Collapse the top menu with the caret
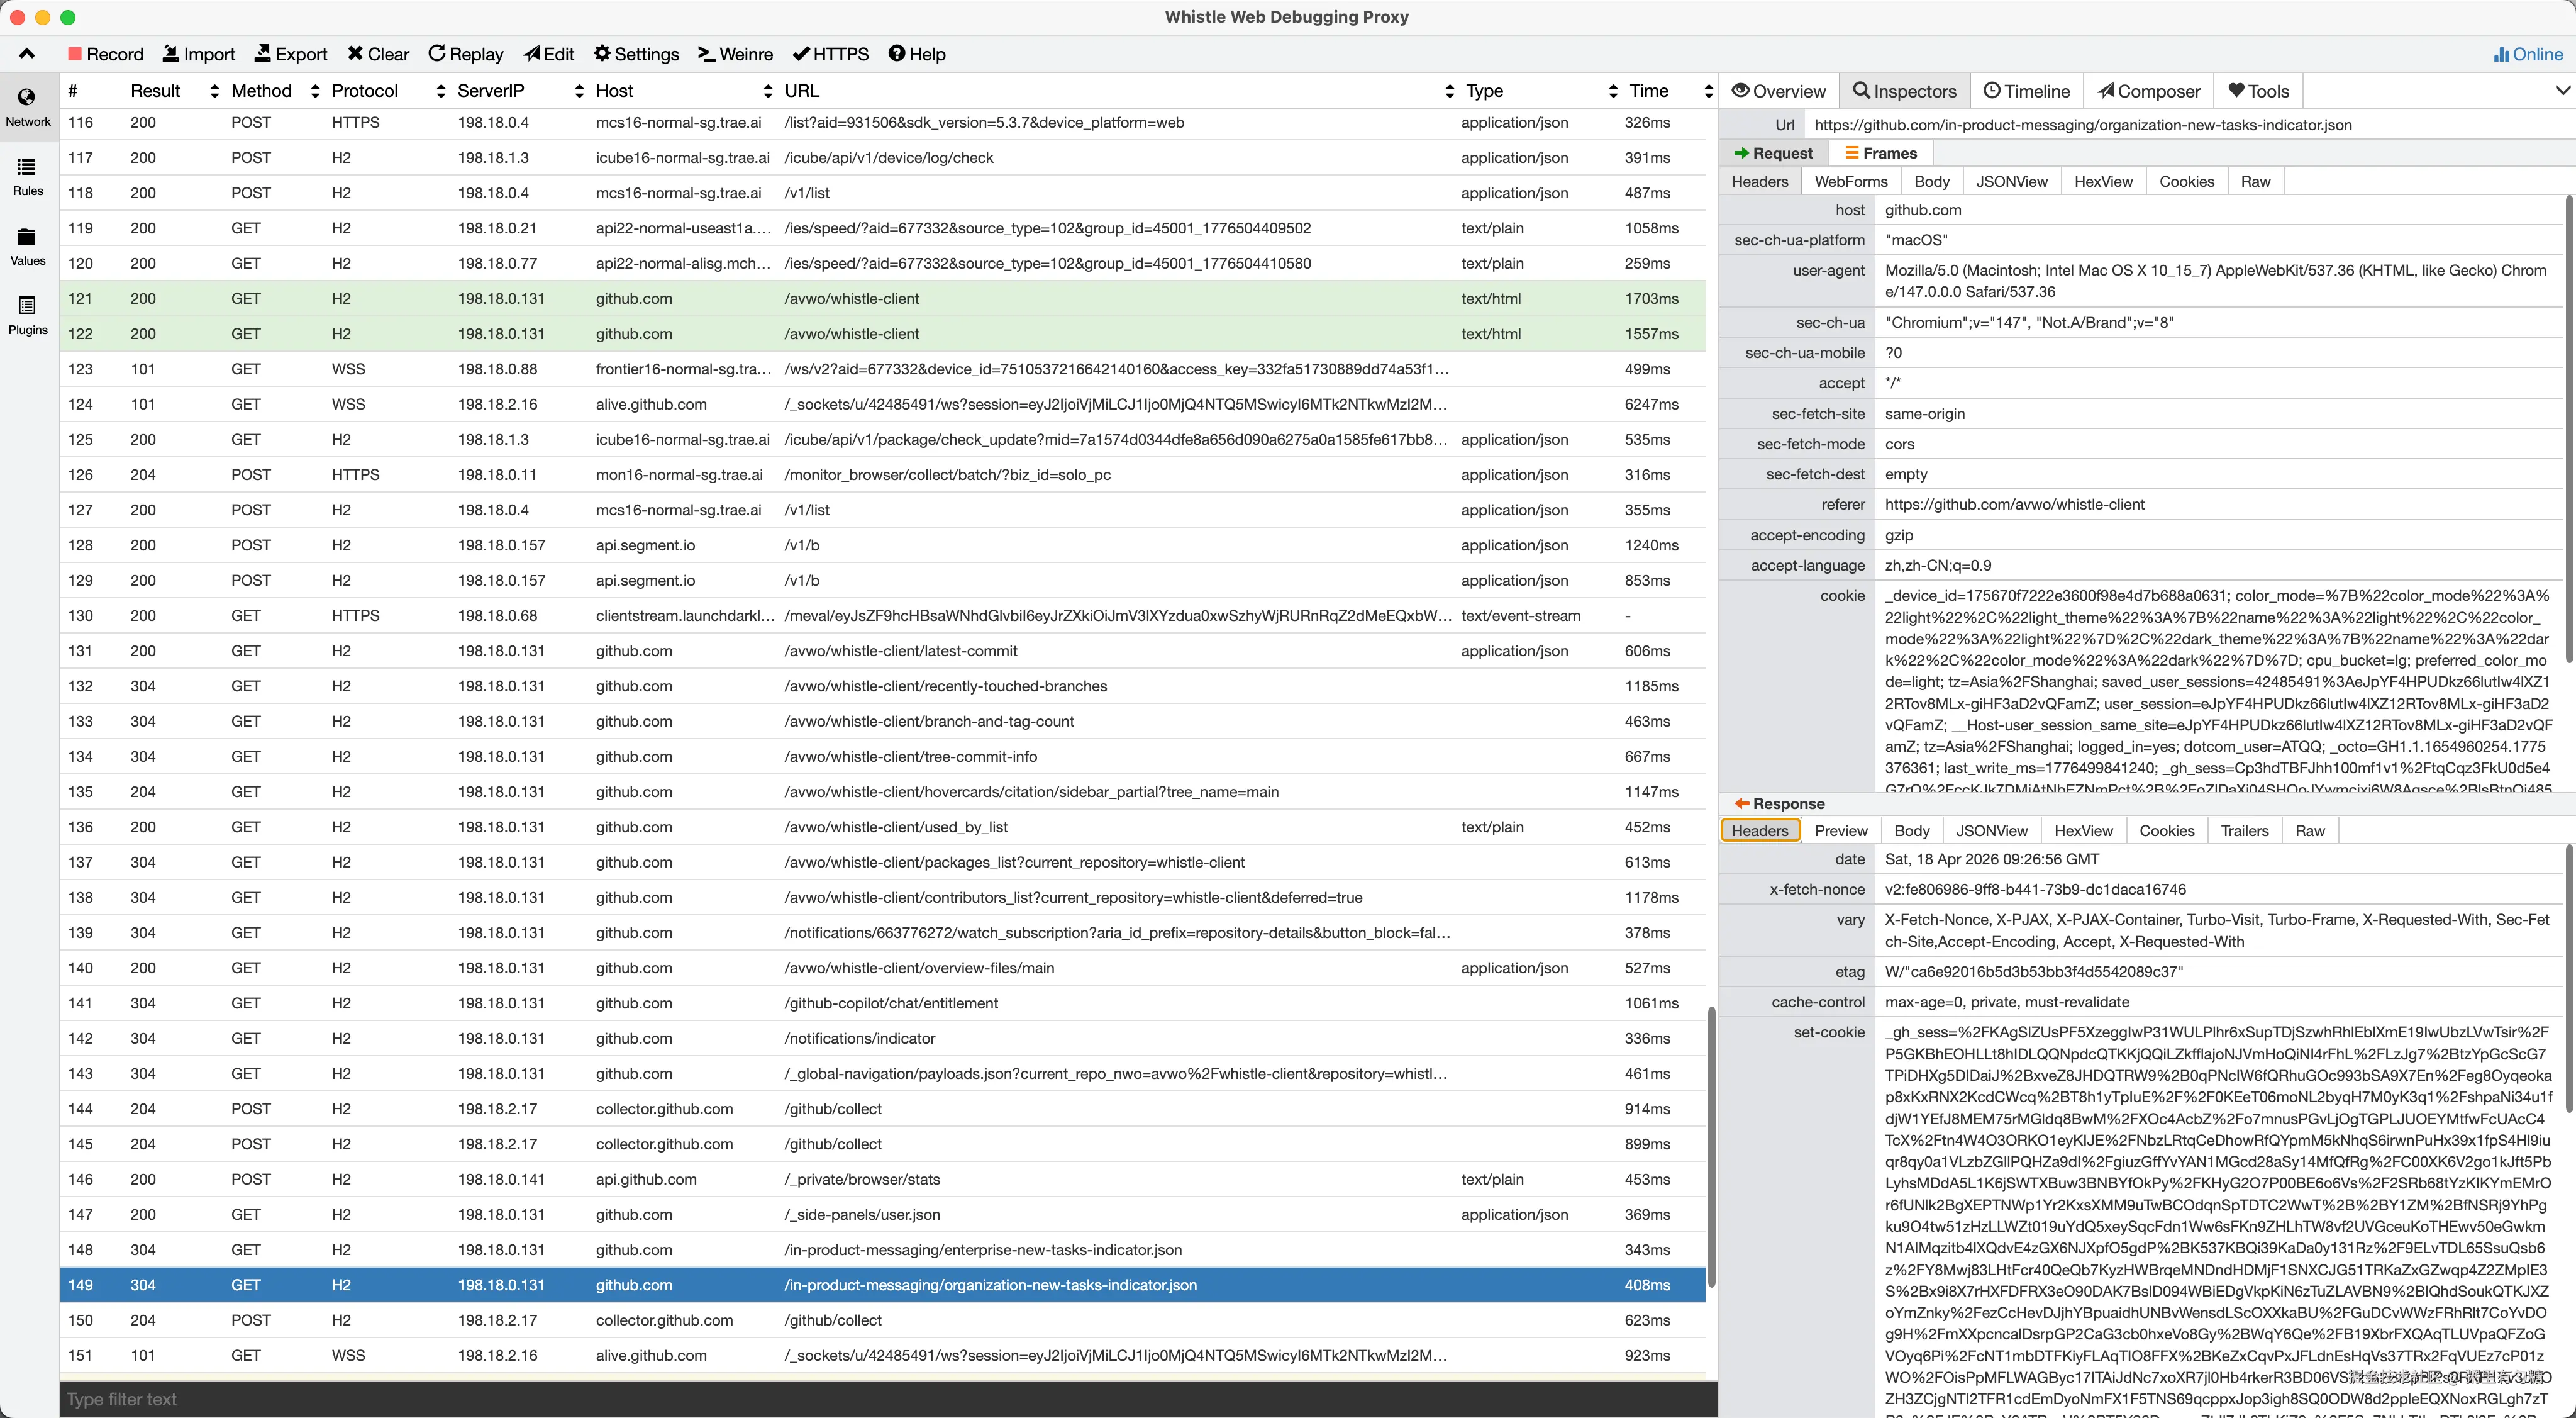The width and height of the screenshot is (2576, 1418). 27,54
